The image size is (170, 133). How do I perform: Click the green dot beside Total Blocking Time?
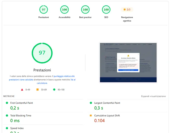click(7, 115)
